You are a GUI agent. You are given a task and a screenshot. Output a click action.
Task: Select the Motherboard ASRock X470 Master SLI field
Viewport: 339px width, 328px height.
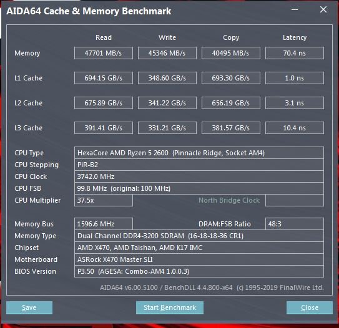[x=199, y=259]
